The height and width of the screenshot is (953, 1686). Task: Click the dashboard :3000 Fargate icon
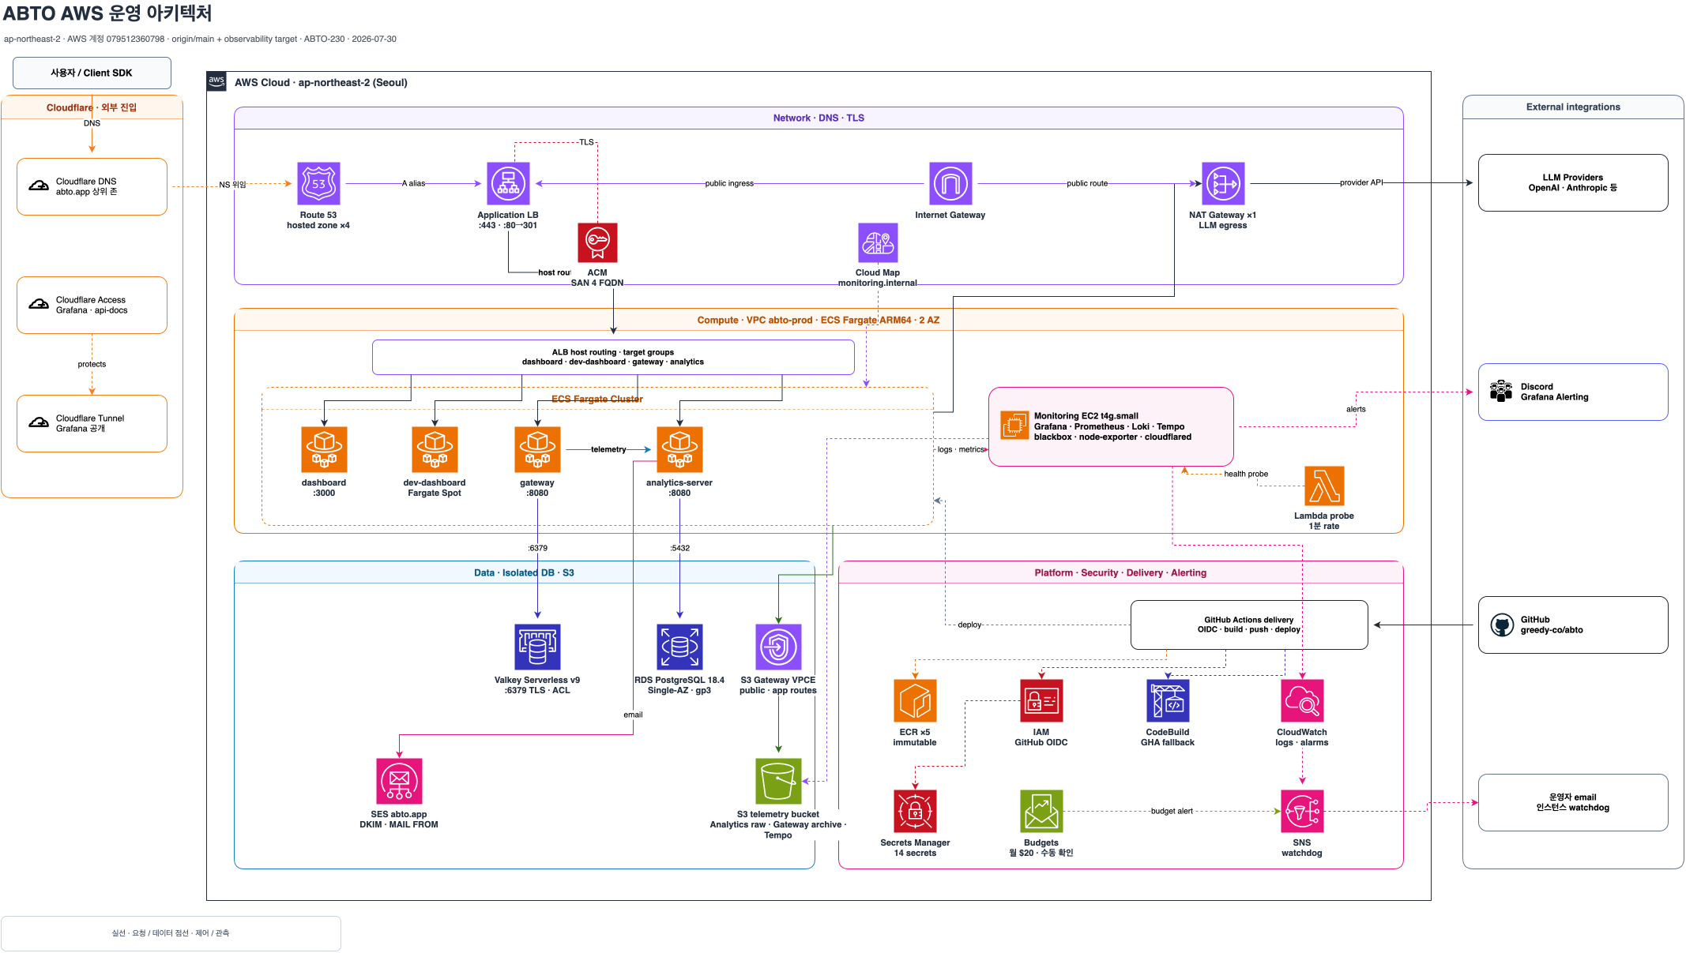pyautogui.click(x=324, y=450)
